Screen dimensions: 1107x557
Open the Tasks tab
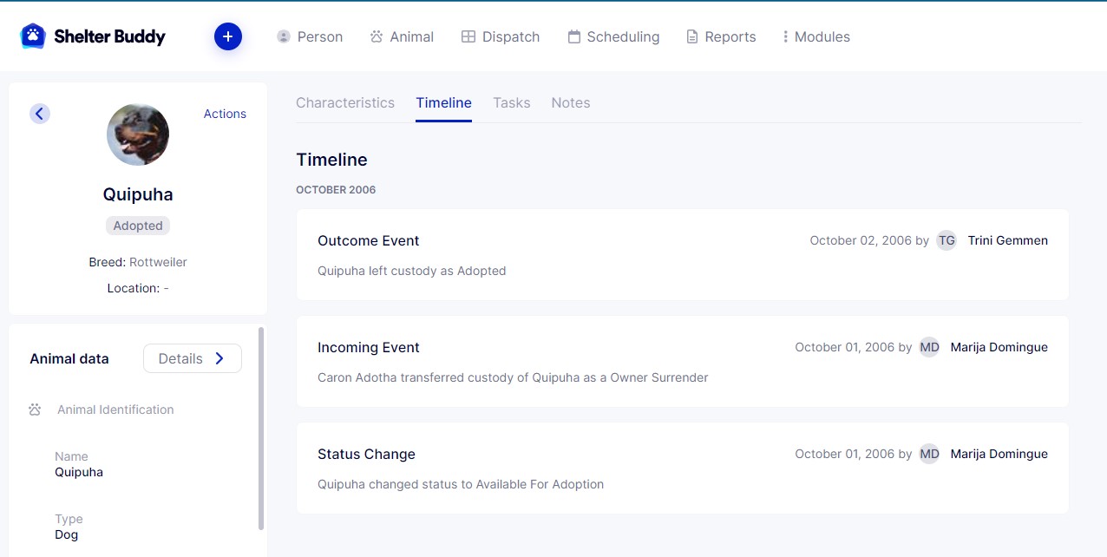(x=512, y=102)
